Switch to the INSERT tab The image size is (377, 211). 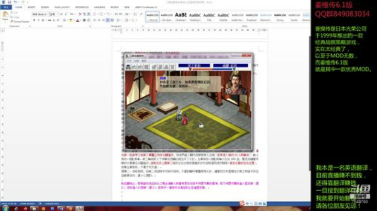coord(31,7)
